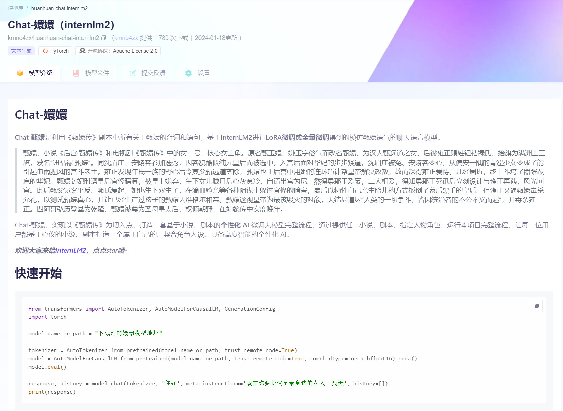Click the sentence starting Chat-甄嬛是利用《甄嬛传》
Screen dimensions: 563x411
click(229, 137)
